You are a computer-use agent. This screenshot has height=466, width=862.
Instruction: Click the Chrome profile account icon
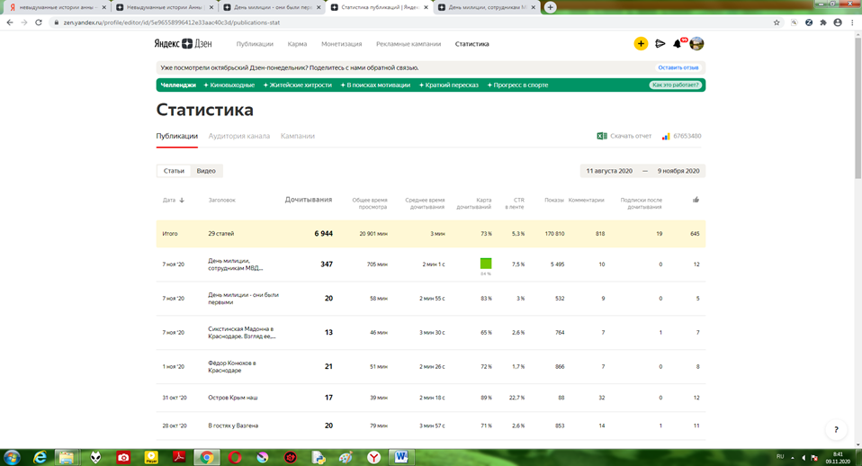pyautogui.click(x=838, y=22)
